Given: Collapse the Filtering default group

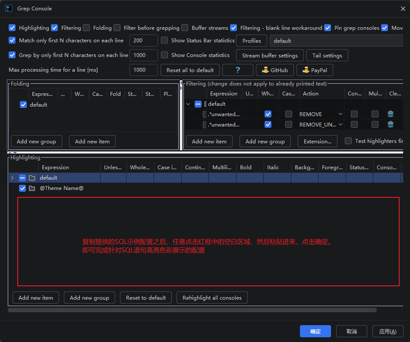Looking at the screenshot, I should pos(188,104).
